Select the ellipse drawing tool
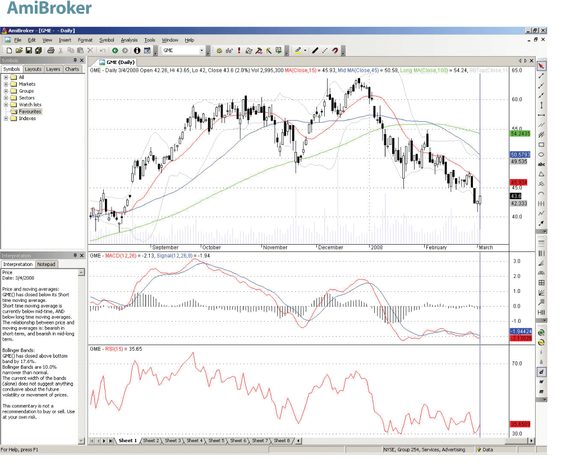Viewport: 561px width, 463px height. click(541, 154)
